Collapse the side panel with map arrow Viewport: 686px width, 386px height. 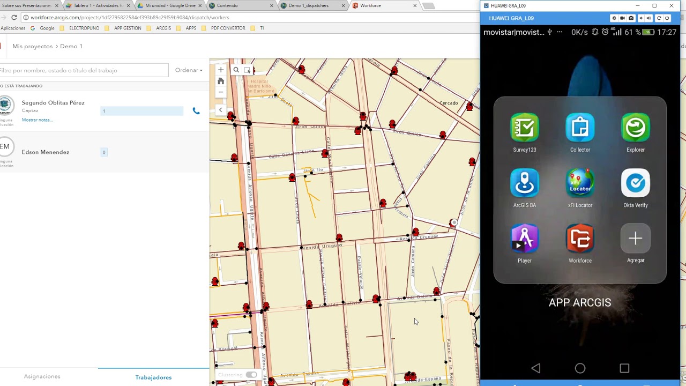(x=220, y=110)
